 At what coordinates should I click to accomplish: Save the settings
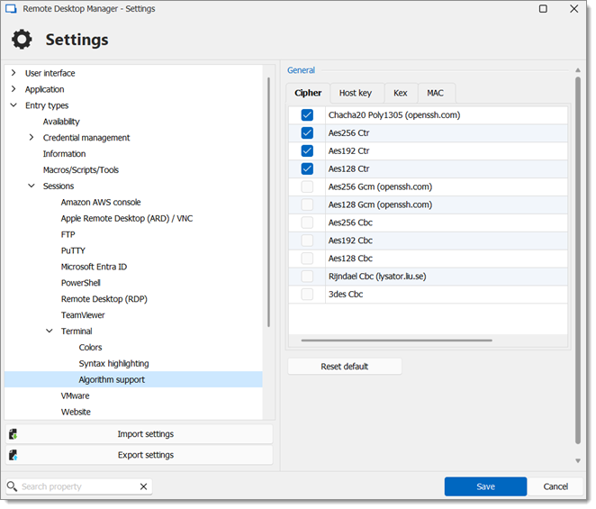coord(485,486)
